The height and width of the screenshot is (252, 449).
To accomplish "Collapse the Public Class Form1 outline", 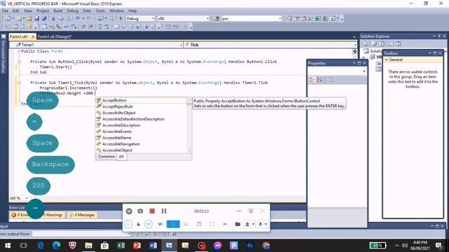I will [x=19, y=51].
